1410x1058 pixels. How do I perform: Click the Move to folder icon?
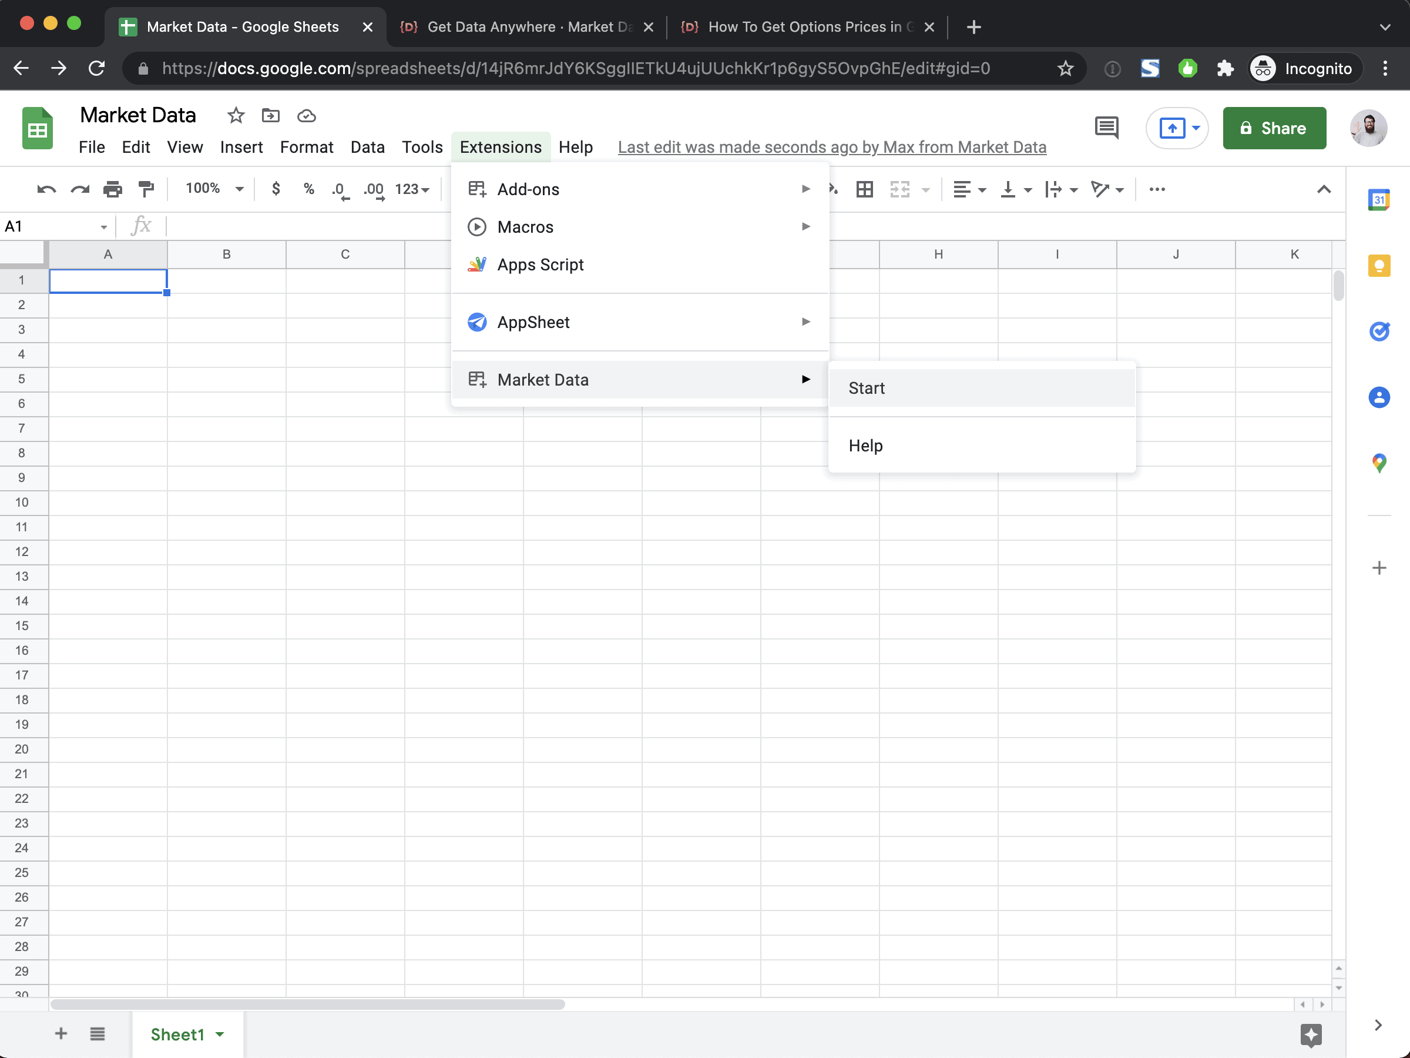coord(271,115)
